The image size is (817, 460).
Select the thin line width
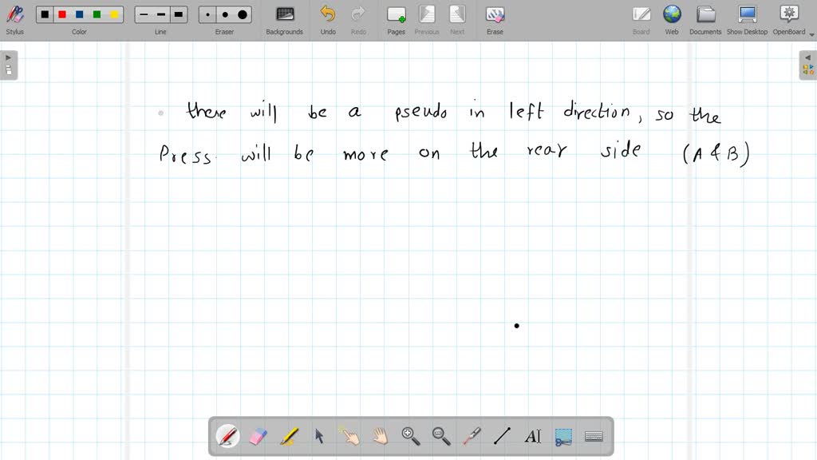pos(144,14)
